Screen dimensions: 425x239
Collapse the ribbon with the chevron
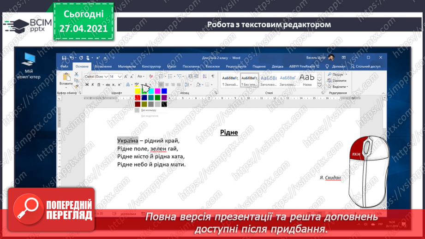pyautogui.click(x=383, y=93)
